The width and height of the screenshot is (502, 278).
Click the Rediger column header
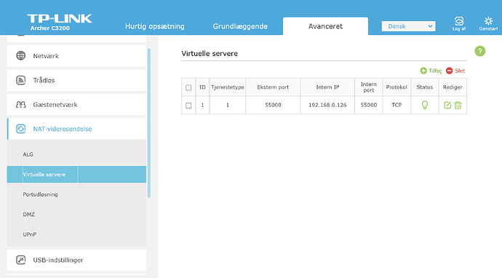(x=453, y=87)
